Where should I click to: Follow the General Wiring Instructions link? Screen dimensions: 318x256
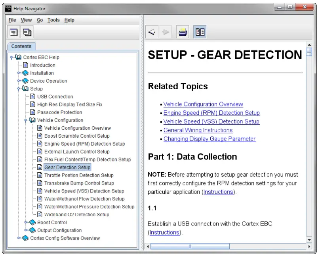(x=198, y=130)
